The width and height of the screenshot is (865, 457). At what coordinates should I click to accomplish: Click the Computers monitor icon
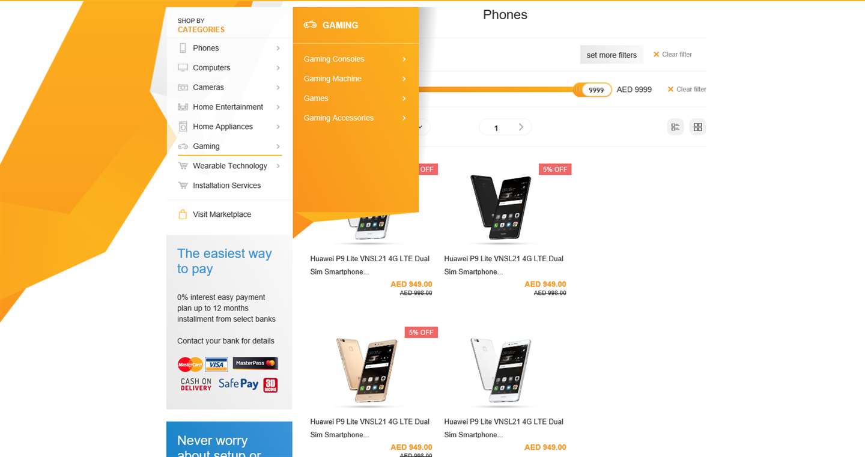click(x=183, y=68)
